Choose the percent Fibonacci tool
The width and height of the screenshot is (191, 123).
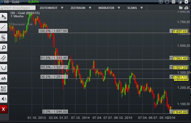click(4, 37)
